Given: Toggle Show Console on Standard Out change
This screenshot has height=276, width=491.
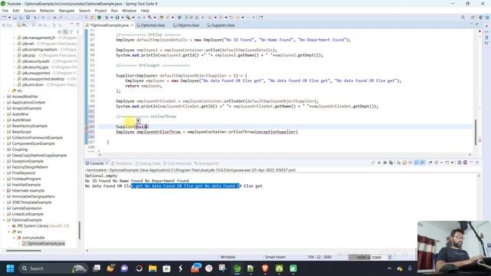Looking at the screenshot, I should [417, 163].
